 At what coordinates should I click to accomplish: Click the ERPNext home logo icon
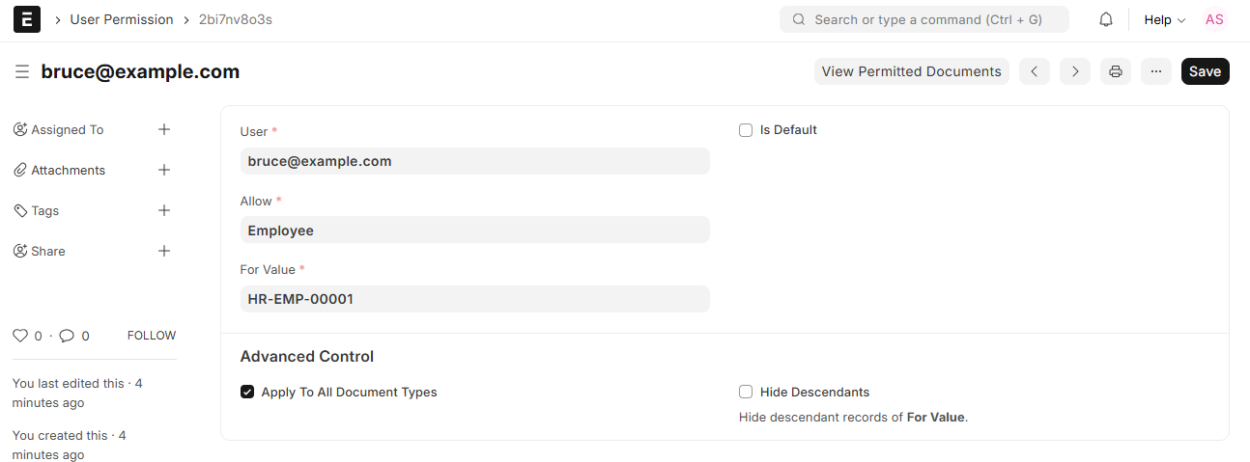[27, 19]
